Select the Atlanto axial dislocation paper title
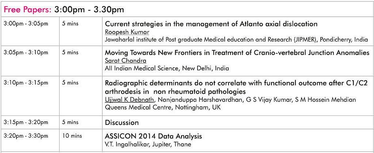 point(211,24)
